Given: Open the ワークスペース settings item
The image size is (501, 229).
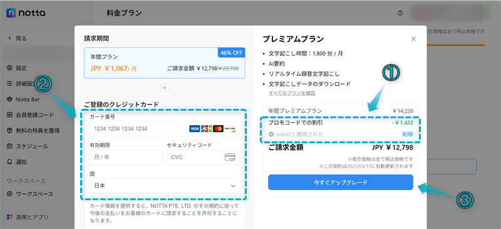Looking at the screenshot, I should (30, 194).
